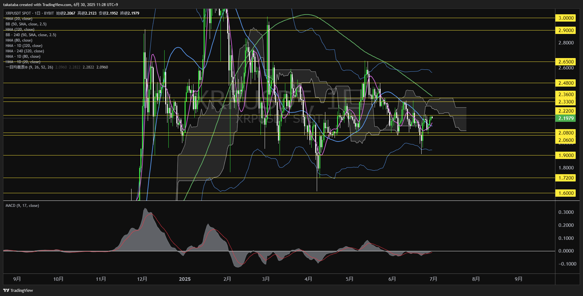
Task: Click the 1.7200 price level label
Action: [x=566, y=178]
